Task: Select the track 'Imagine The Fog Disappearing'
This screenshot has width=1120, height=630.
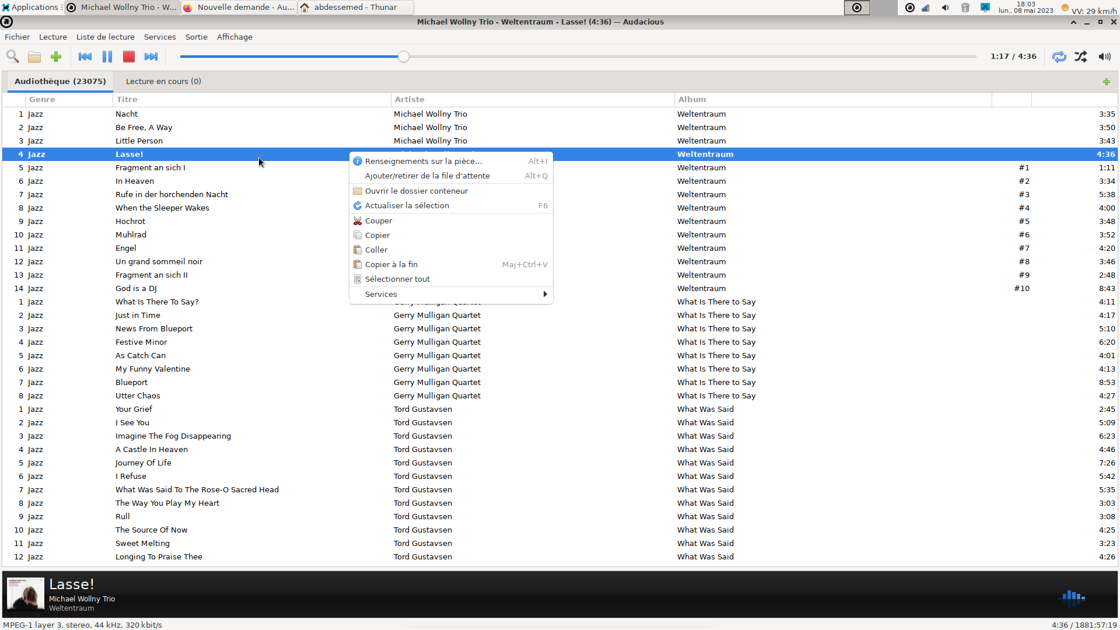Action: [560, 436]
